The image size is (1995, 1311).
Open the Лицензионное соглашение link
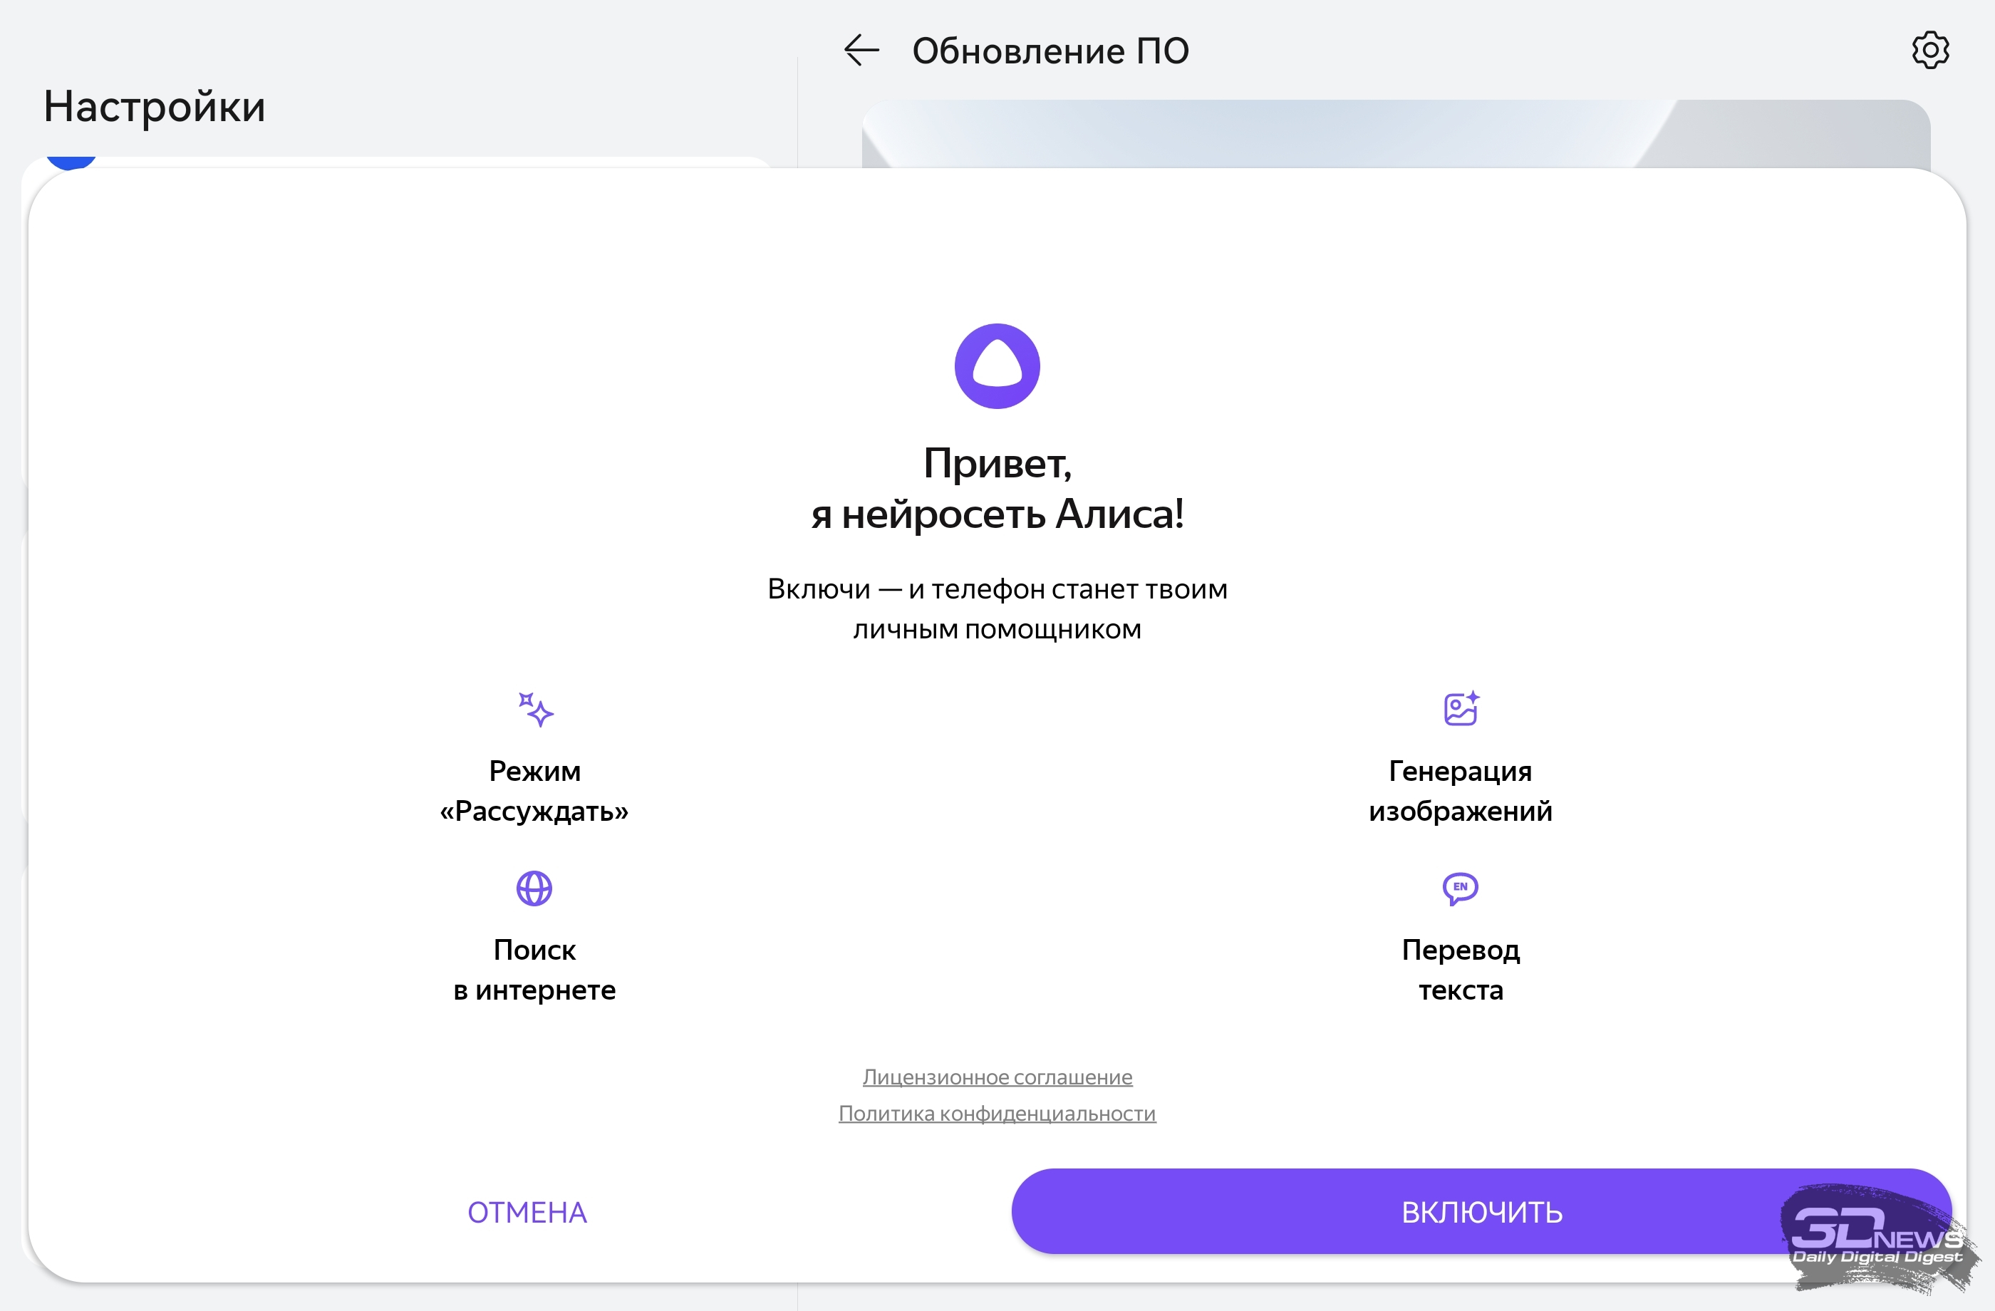[x=997, y=1077]
